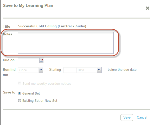Expand the arrow beside the Days dropdown

point(99,70)
